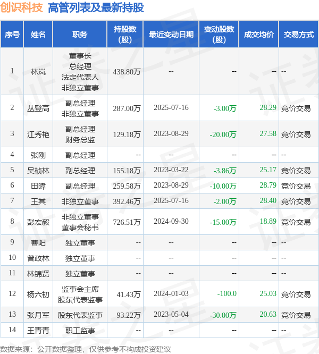Image resolution: width=319 pixels, height=354 pixels.
Task: Click the average price 25.17
Action: [x=268, y=170]
